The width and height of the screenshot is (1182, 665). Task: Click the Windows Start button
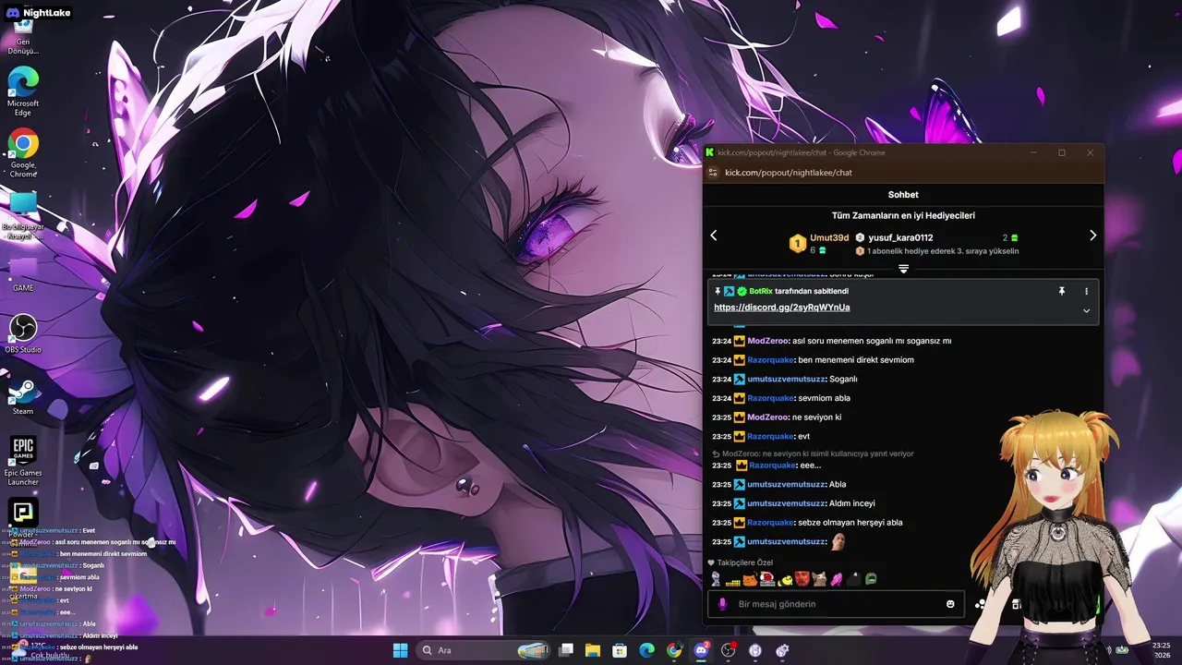[400, 650]
